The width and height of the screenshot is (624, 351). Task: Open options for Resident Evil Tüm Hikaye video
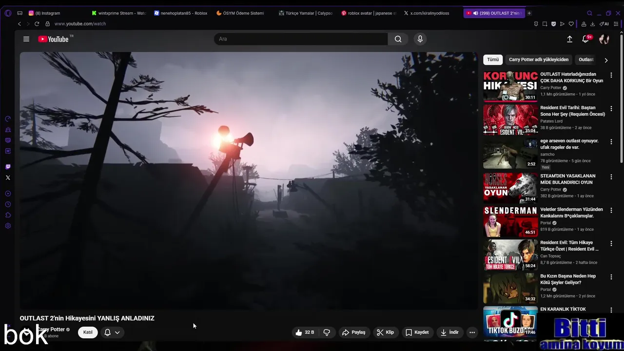point(611,243)
